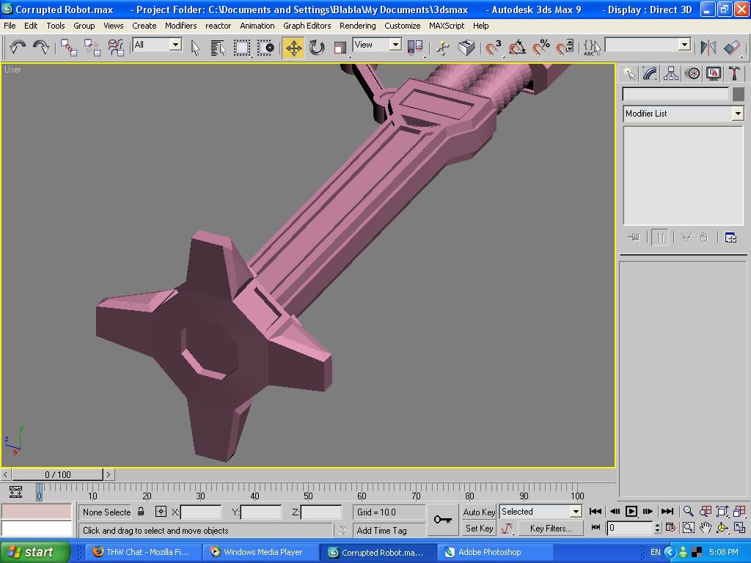
Task: Open the File menu
Action: (x=10, y=26)
